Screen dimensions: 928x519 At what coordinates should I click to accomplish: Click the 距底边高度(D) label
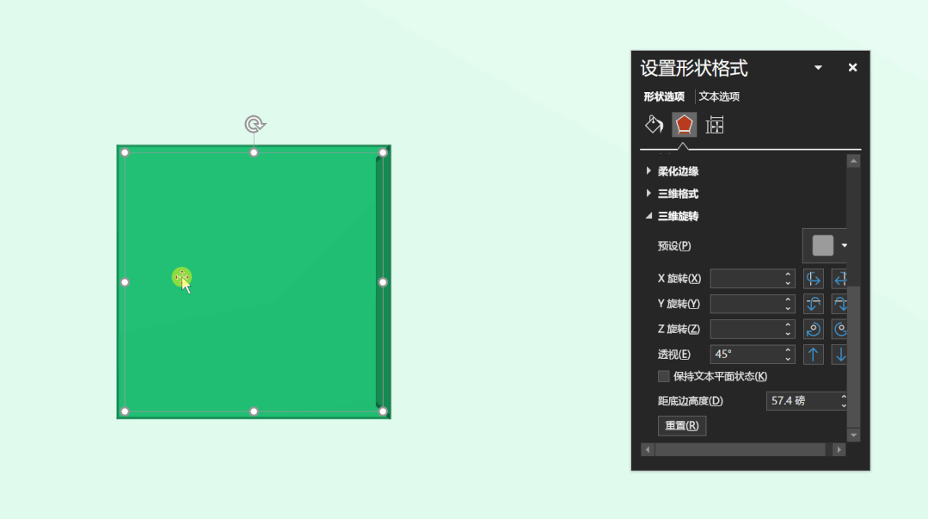[x=690, y=401]
